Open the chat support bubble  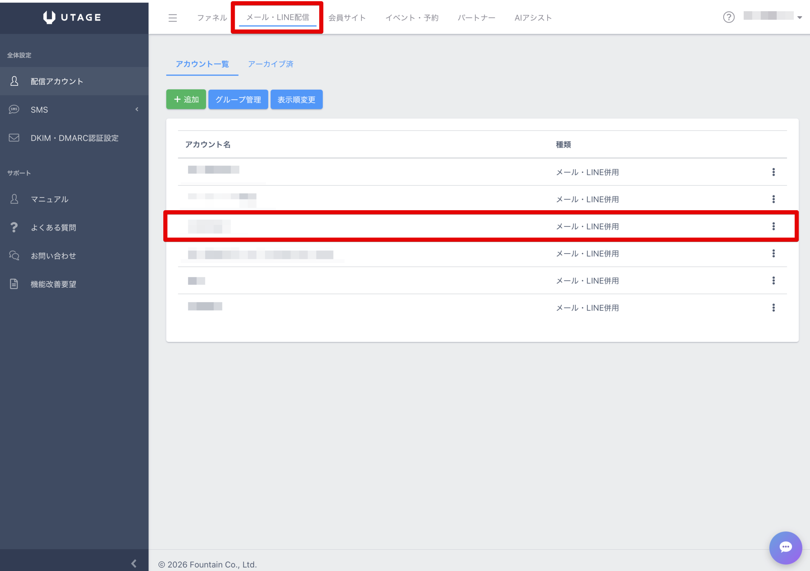785,547
